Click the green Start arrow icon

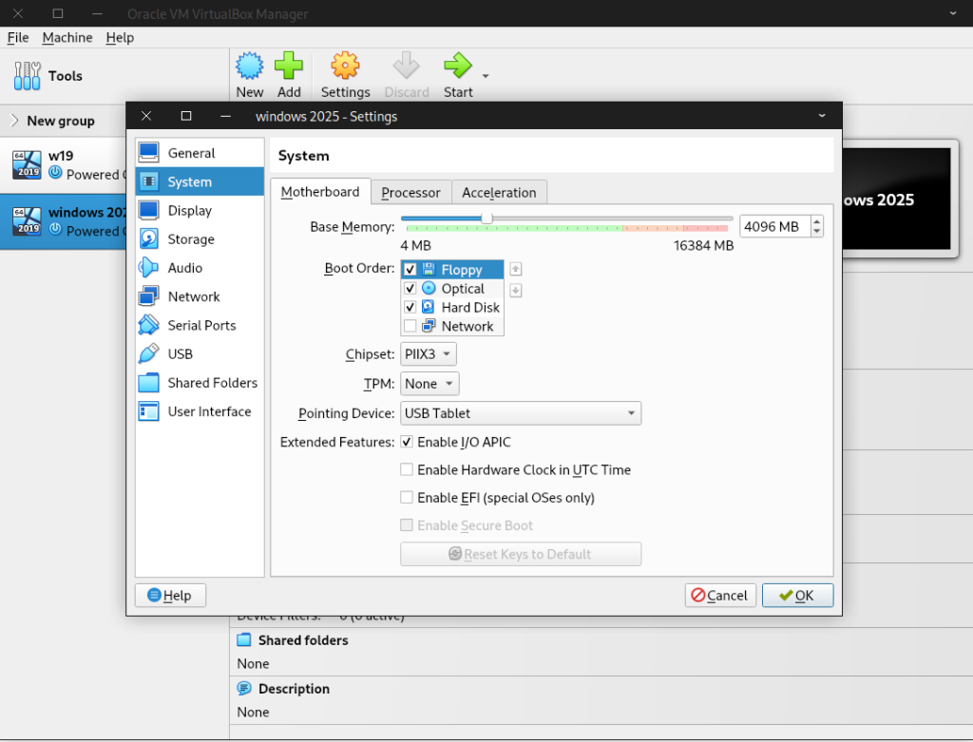coord(458,66)
